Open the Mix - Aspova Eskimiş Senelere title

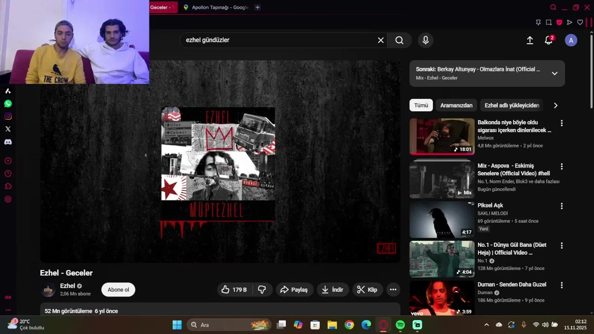click(x=514, y=170)
